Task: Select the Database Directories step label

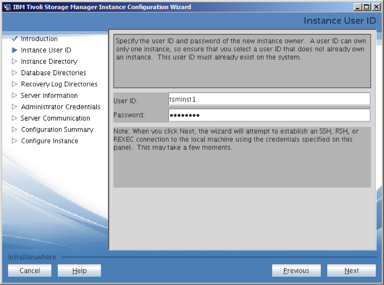Action: tap(54, 73)
